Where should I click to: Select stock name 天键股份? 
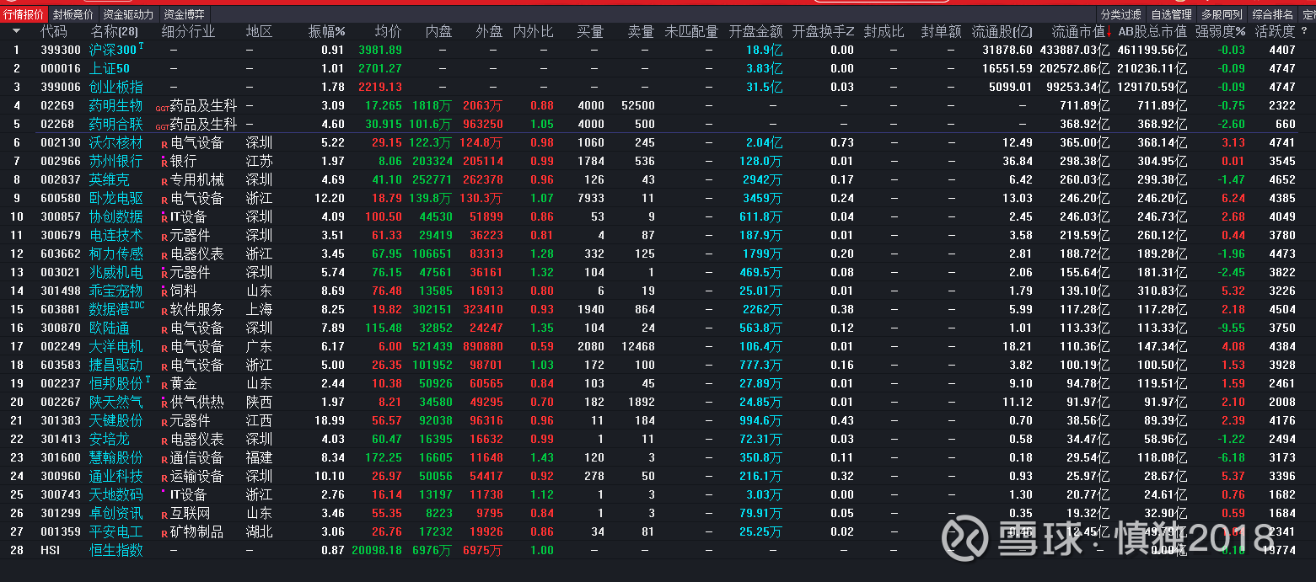(x=116, y=420)
